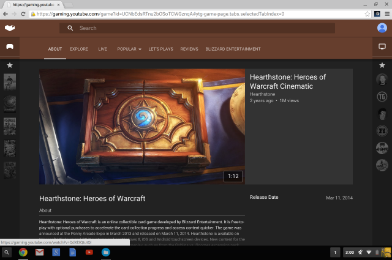Viewport: 392px width, 260px height.
Task: Reload the page
Action: click(23, 13)
